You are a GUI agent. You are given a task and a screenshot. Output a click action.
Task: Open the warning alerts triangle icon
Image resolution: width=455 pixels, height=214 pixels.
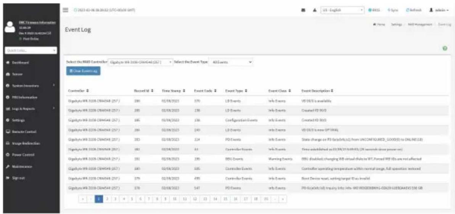point(315,10)
